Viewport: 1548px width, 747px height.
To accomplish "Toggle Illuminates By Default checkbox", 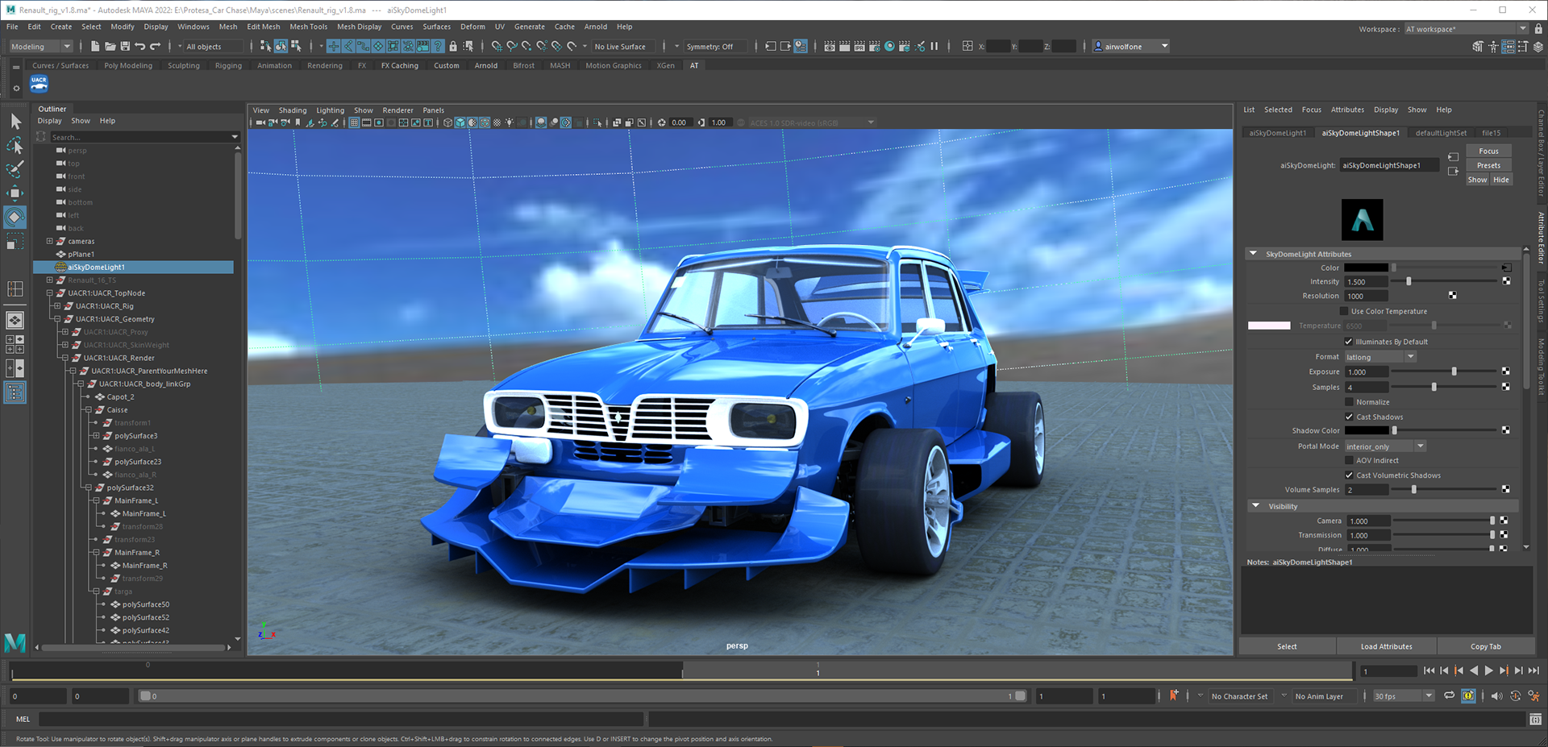I will click(1349, 342).
